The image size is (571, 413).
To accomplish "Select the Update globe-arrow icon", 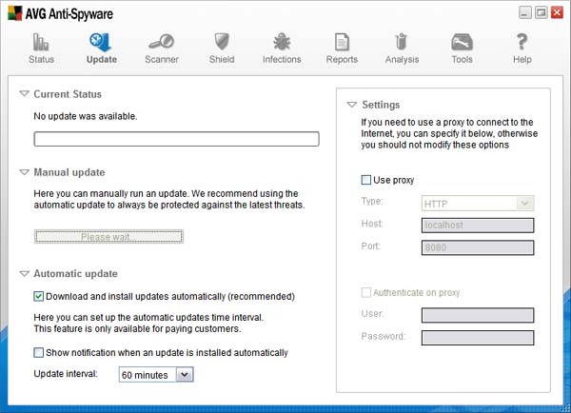I will coord(101,42).
